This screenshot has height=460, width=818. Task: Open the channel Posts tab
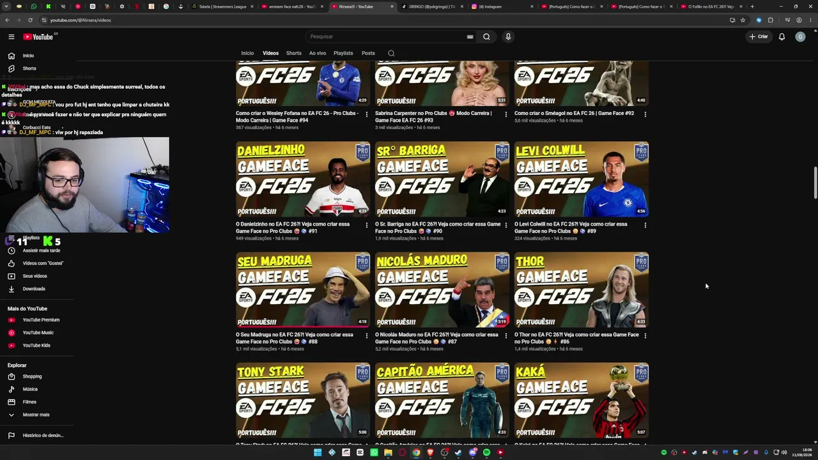click(368, 53)
